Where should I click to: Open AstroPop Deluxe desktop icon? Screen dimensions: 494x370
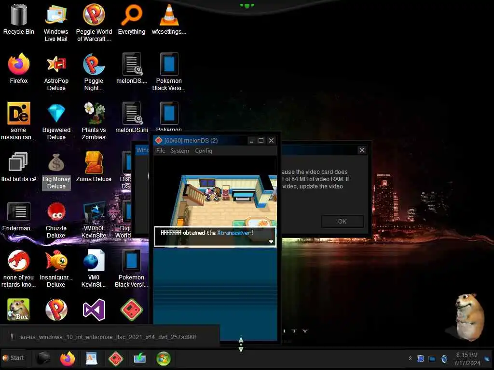(x=56, y=72)
